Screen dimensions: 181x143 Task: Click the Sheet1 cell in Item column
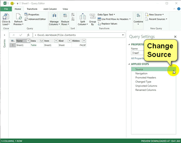(x=51, y=45)
